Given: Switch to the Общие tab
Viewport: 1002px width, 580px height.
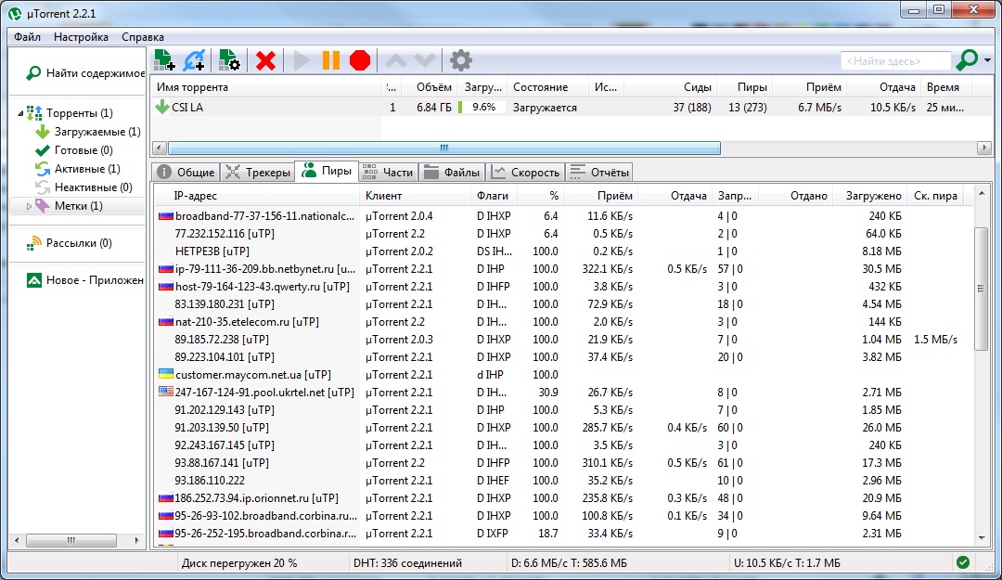Looking at the screenshot, I should [x=186, y=172].
